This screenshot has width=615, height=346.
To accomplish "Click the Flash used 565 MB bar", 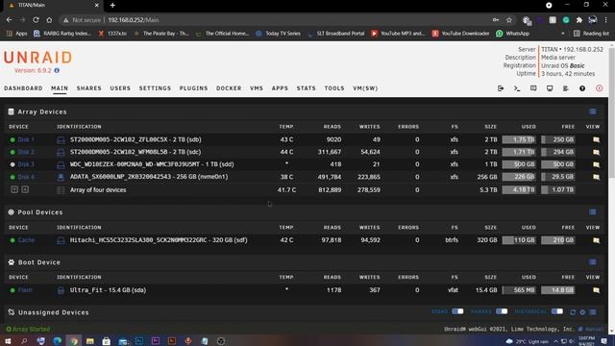I will (519, 290).
